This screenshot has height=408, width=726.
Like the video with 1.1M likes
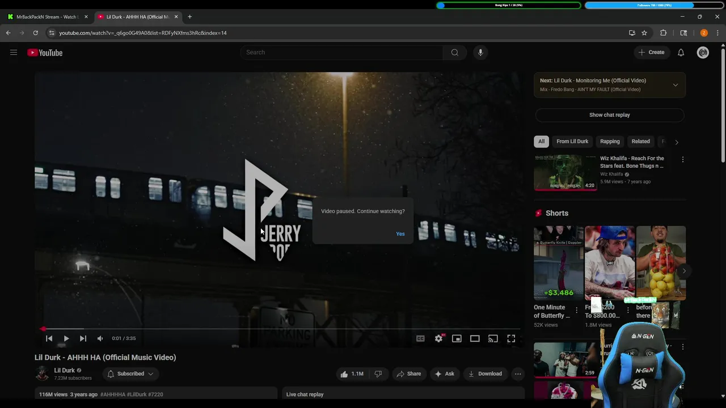(x=352, y=374)
